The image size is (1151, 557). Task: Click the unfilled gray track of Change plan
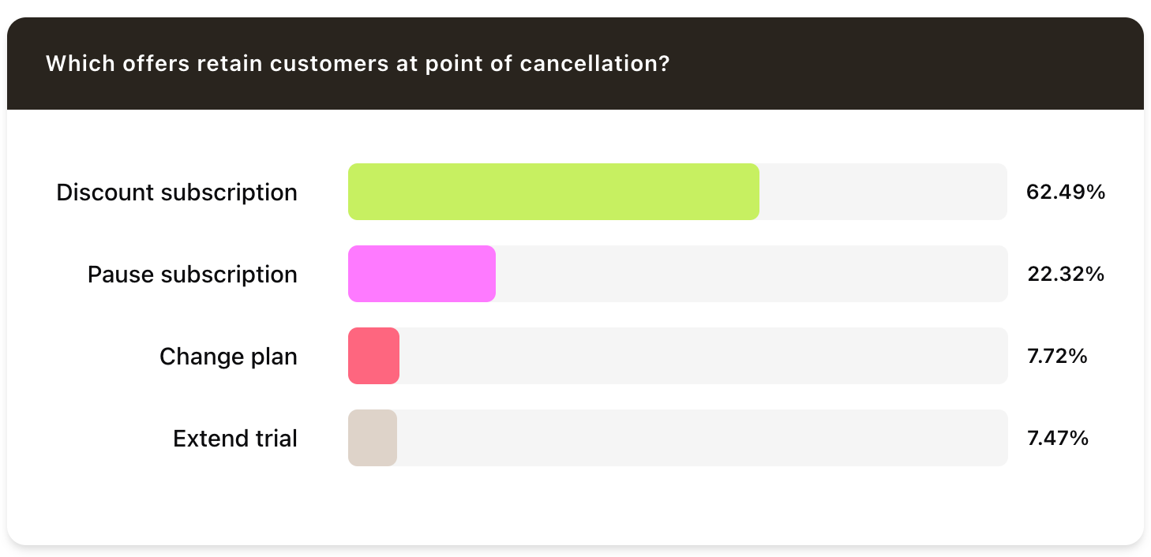click(x=703, y=356)
